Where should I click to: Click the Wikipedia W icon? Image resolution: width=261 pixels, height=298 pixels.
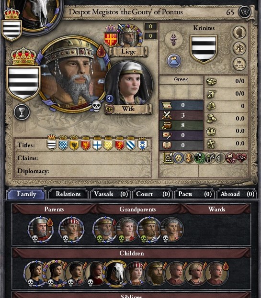(x=245, y=12)
